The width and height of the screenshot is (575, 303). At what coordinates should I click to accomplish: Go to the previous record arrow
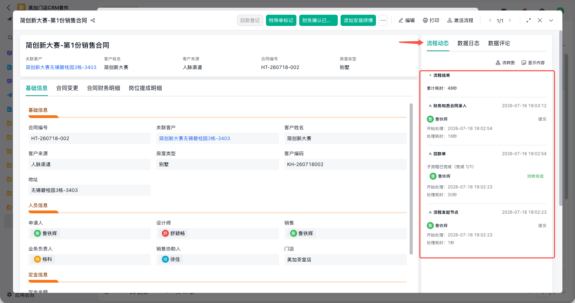[x=490, y=20]
